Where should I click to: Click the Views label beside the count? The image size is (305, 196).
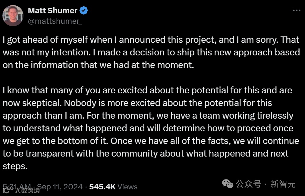point(127,187)
